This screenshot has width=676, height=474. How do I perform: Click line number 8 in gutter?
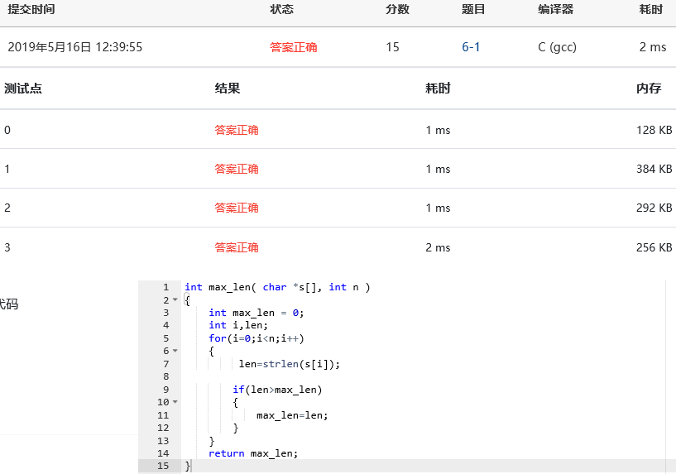pyautogui.click(x=166, y=376)
